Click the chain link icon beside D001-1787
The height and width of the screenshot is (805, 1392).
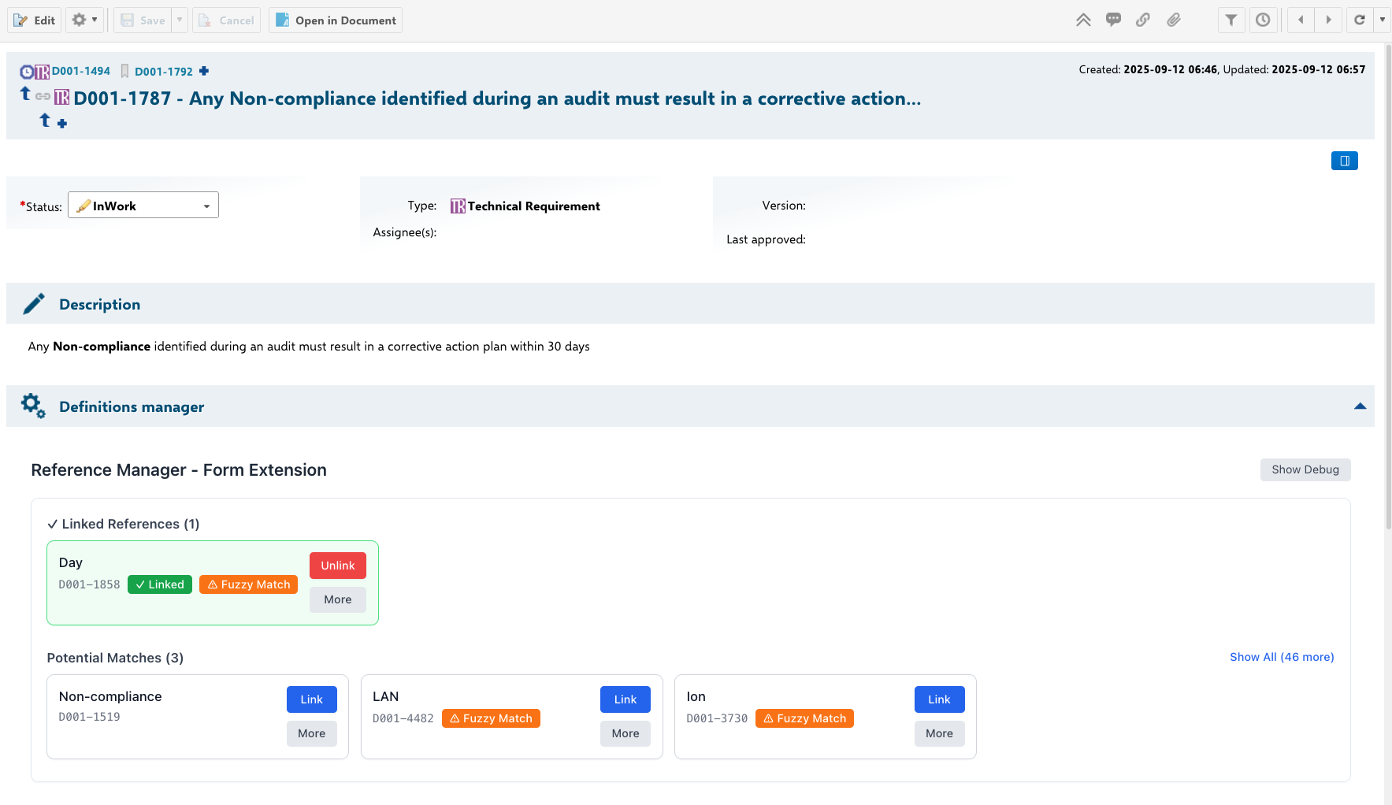pyautogui.click(x=42, y=96)
